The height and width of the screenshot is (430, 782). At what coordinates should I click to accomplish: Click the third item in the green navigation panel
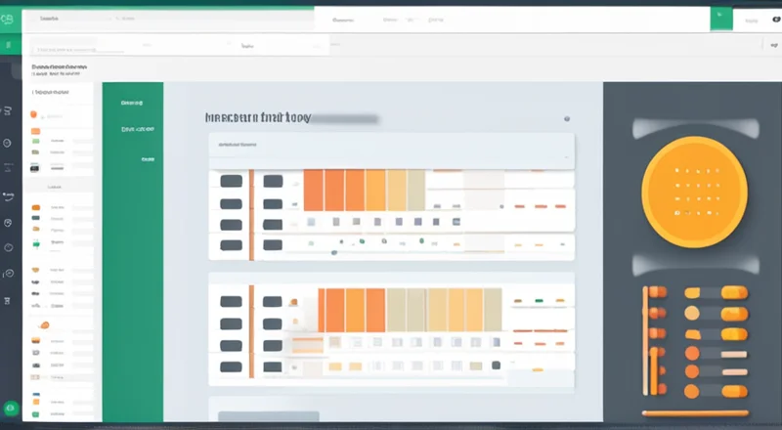[148, 158]
